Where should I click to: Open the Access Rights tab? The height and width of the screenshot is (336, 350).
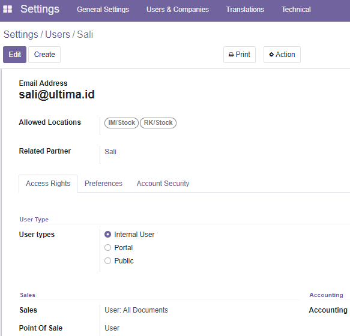(48, 184)
